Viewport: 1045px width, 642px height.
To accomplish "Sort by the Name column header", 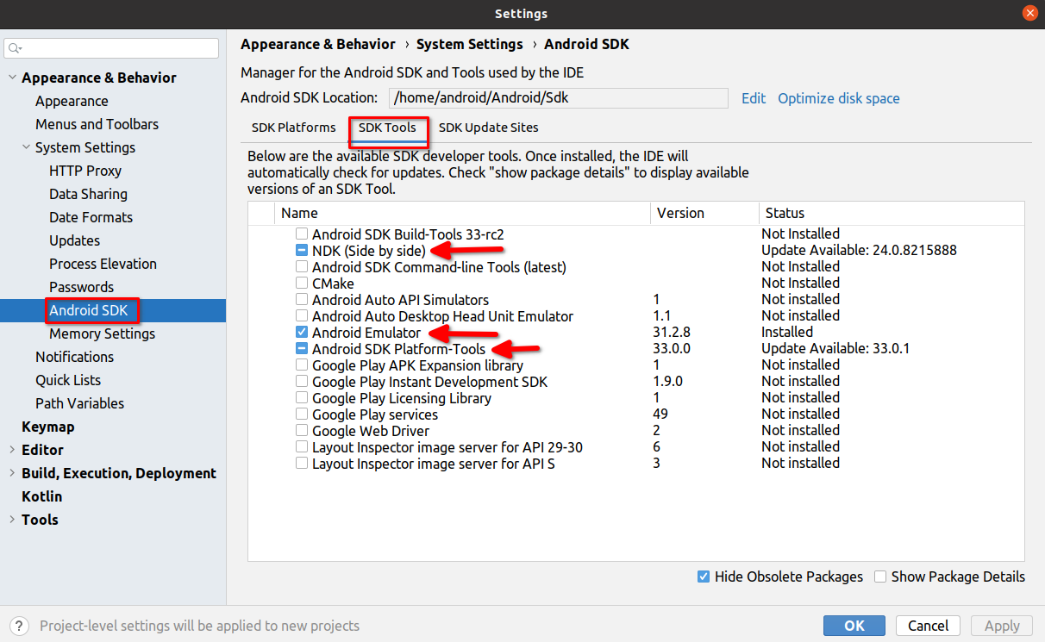I will pos(462,213).
